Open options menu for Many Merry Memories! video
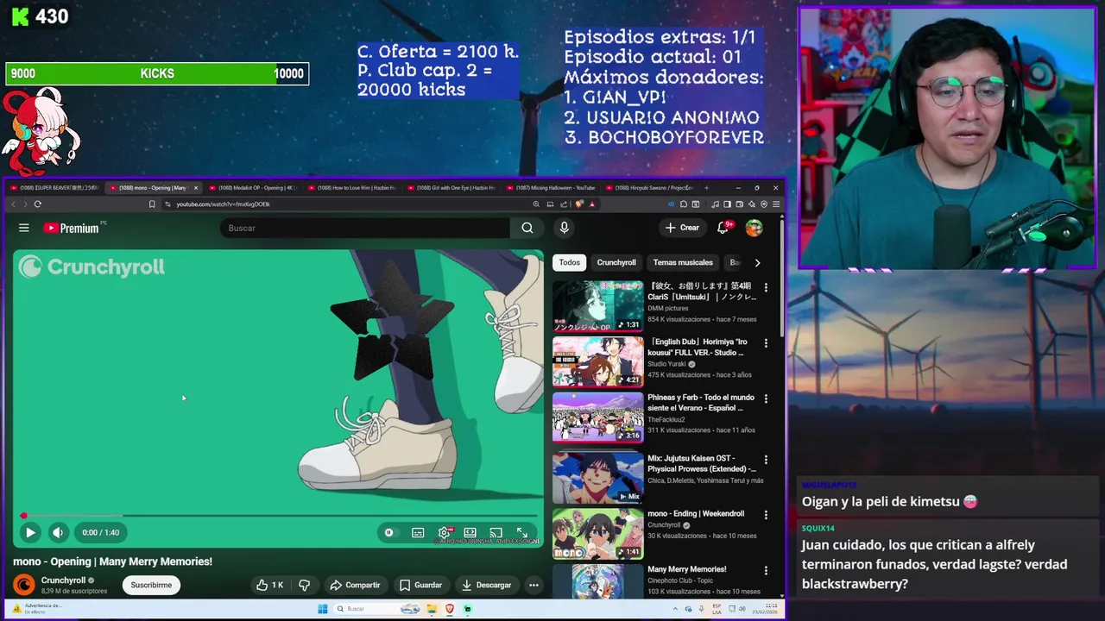The image size is (1105, 621). pos(766,571)
